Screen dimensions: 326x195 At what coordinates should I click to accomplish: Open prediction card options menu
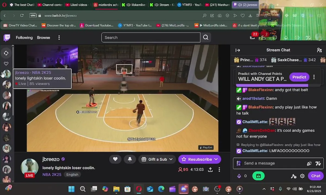[x=314, y=77]
